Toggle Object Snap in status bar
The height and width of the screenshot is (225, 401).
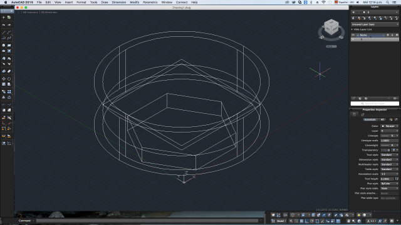[317, 221]
